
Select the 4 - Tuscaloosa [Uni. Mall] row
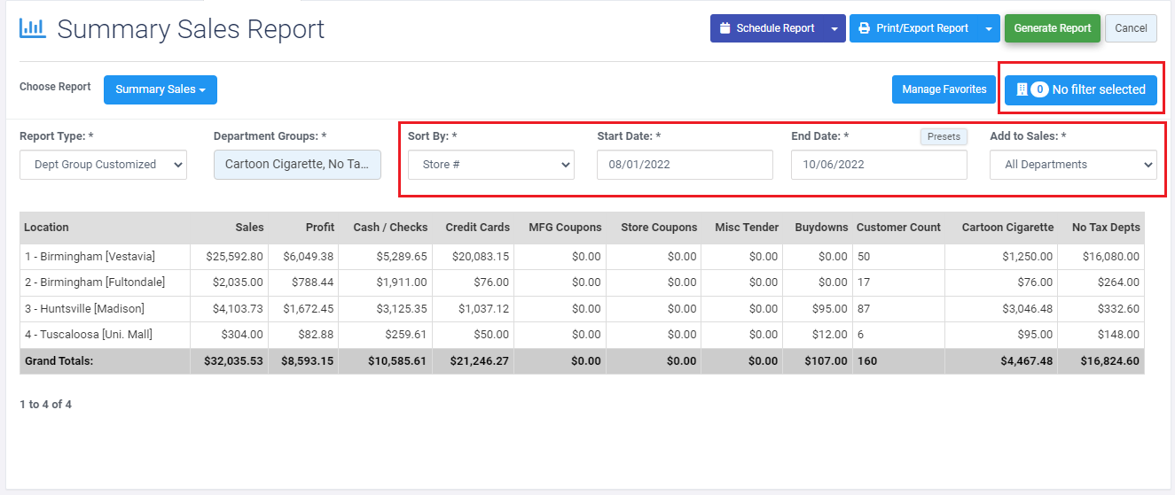pos(582,335)
